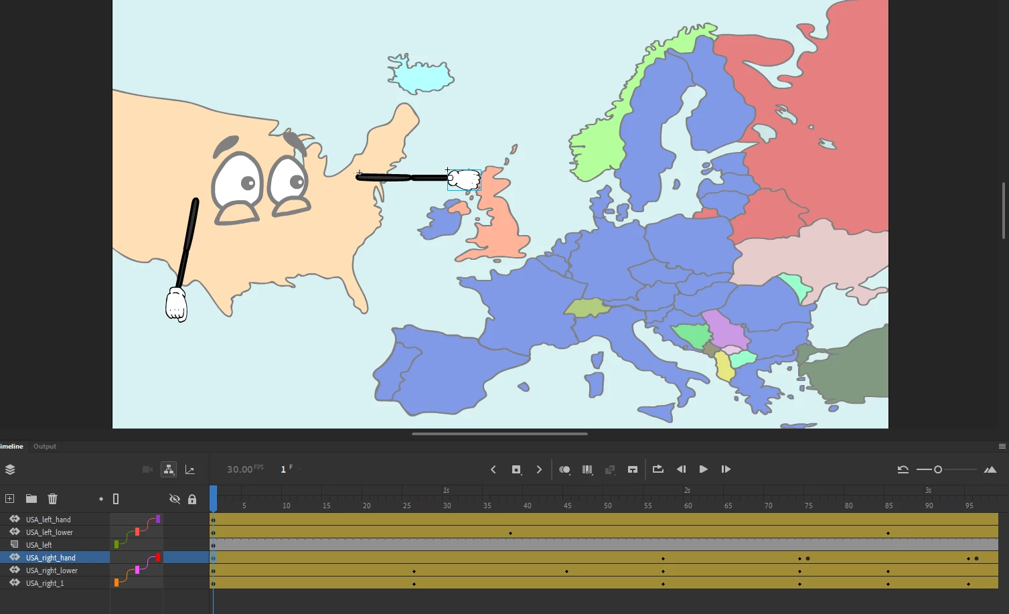This screenshot has height=614, width=1009.
Task: Click the magenta parenting handle of USA_right_lower
Action: click(137, 570)
